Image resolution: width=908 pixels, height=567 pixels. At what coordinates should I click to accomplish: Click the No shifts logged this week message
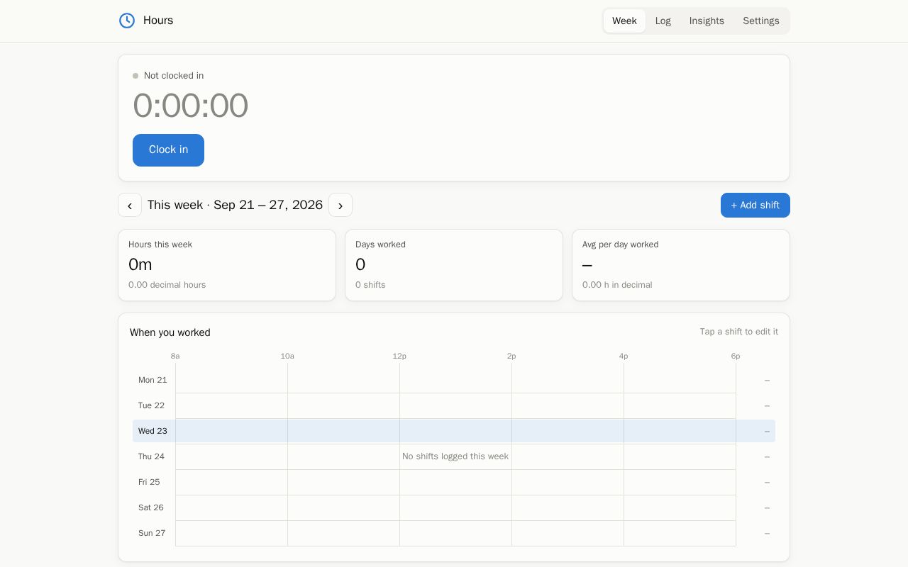(x=455, y=456)
